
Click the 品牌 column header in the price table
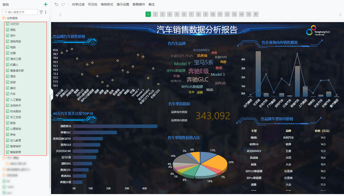288,131
